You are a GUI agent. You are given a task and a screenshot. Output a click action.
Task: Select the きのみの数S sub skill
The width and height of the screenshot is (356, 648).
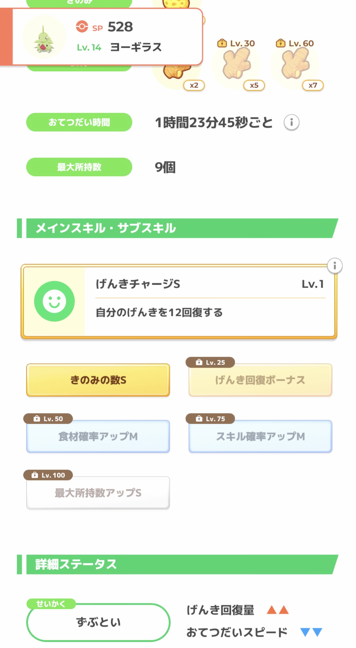98,380
